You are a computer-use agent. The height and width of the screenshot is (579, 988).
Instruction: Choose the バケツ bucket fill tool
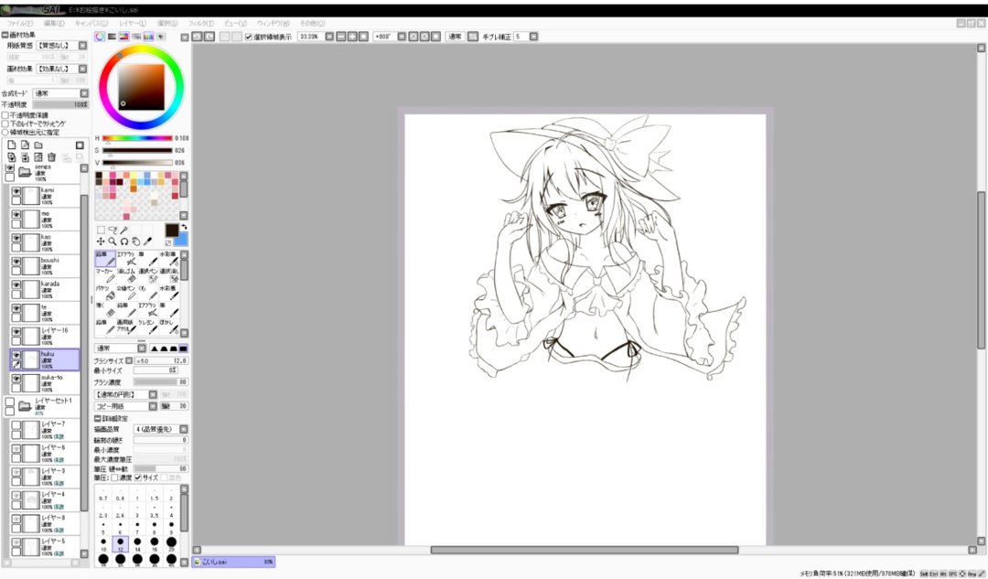[x=105, y=293]
